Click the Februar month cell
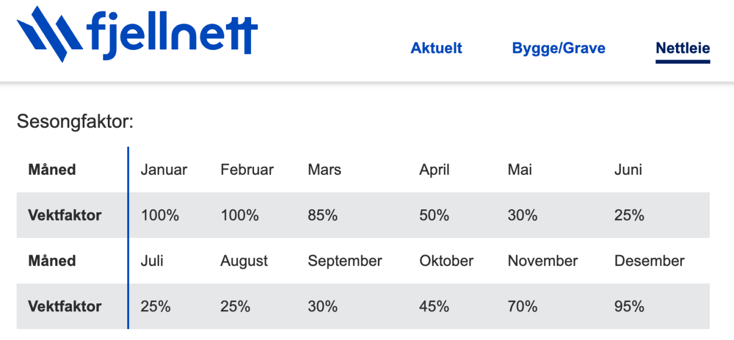The image size is (734, 340). click(x=247, y=170)
